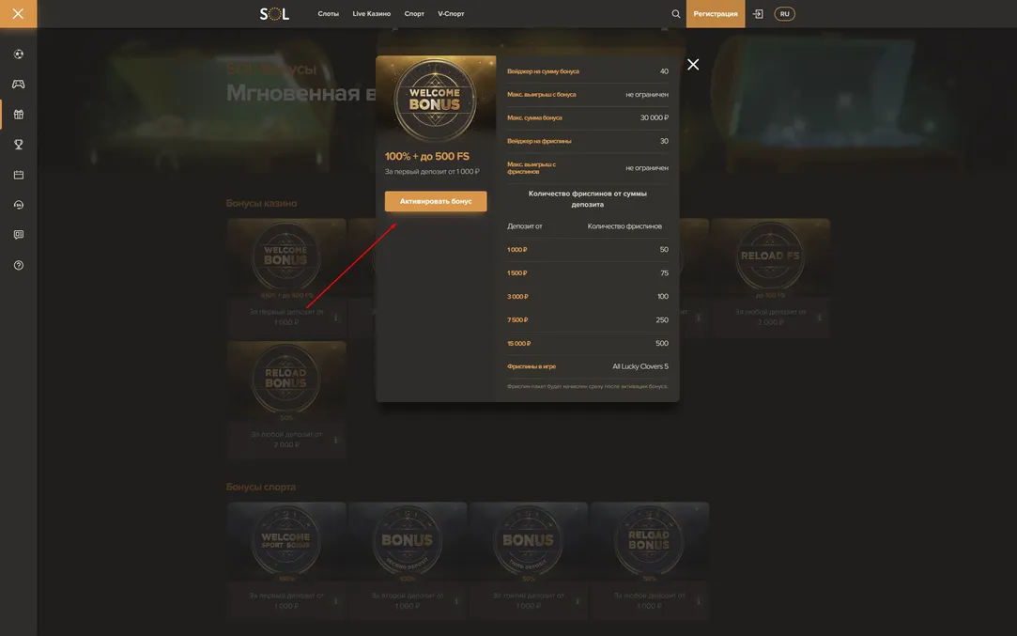
Task: Click the Регистрация button
Action: pyautogui.click(x=716, y=14)
